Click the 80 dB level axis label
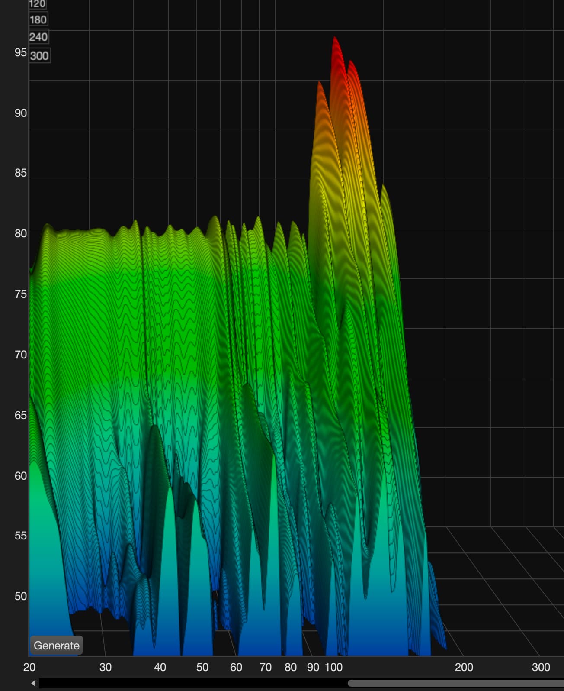The width and height of the screenshot is (564, 691). (20, 233)
